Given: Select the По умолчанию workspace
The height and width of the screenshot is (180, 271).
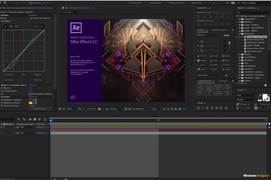Looking at the screenshot, I should click(135, 3).
